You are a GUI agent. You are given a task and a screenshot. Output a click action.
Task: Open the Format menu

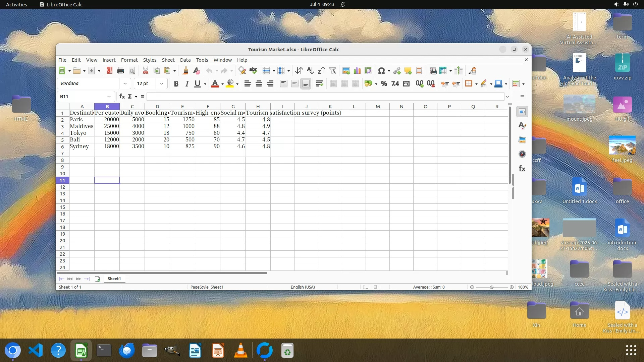[x=129, y=60]
